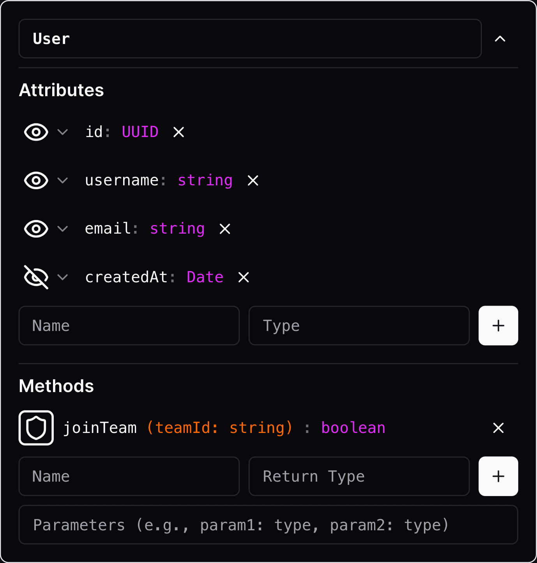The height and width of the screenshot is (563, 537).
Task: Toggle visibility of email attribute
Action: pos(36,229)
